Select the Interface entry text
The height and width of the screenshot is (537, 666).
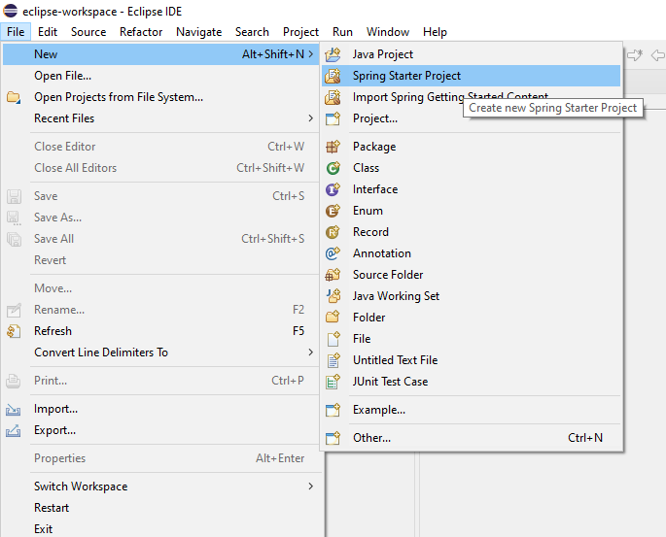pos(375,189)
